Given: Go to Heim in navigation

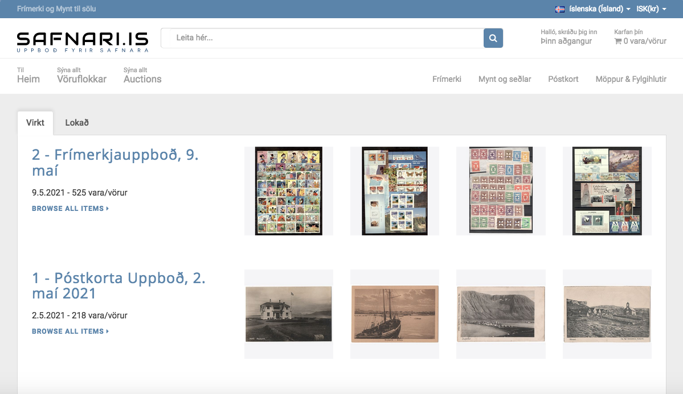Looking at the screenshot, I should pos(28,79).
